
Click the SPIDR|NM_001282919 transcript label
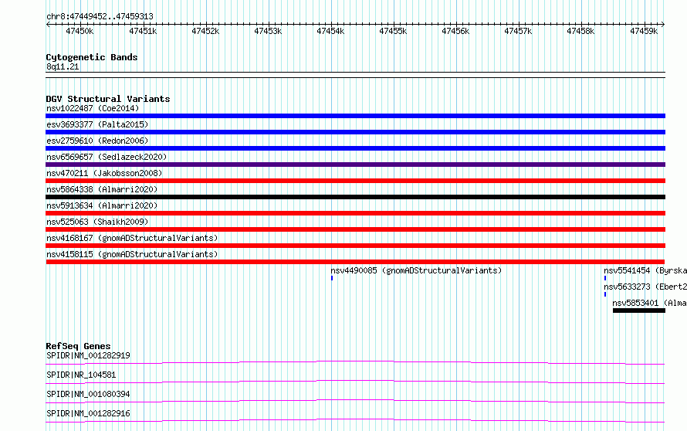pyautogui.click(x=88, y=355)
